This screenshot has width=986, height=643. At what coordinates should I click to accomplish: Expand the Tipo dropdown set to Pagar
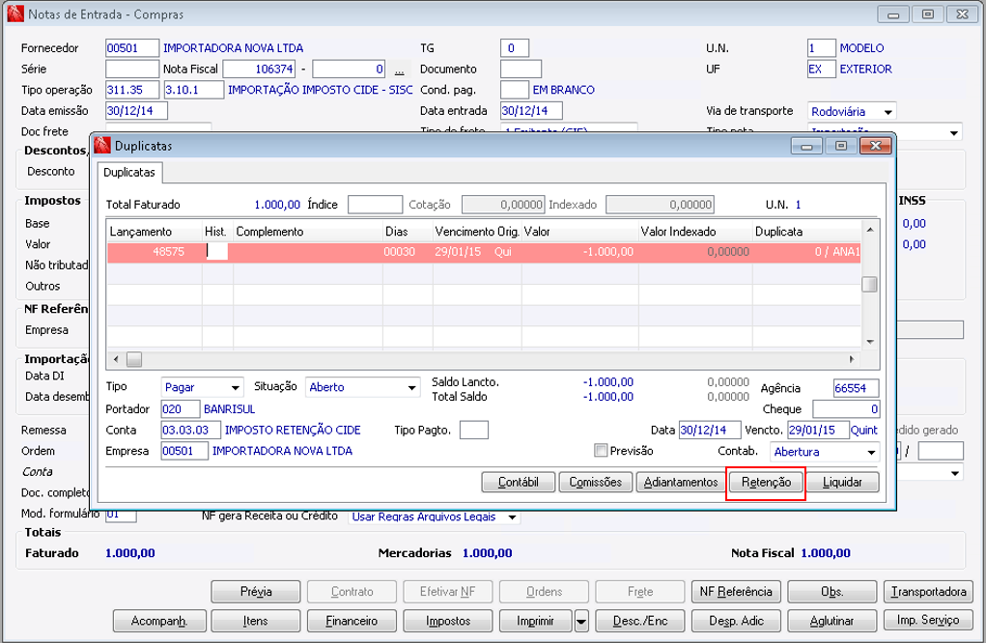pyautogui.click(x=234, y=387)
